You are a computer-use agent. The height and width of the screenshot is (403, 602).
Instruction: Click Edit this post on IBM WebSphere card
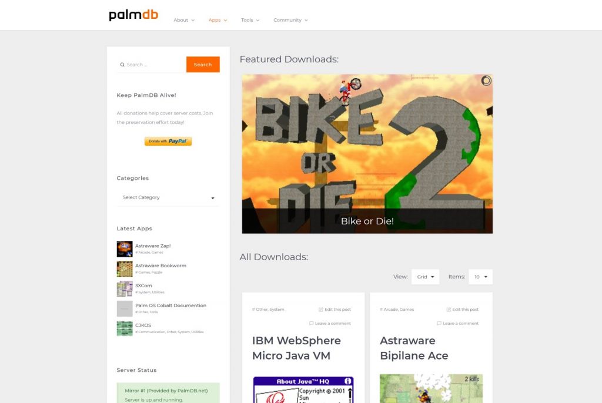335,310
